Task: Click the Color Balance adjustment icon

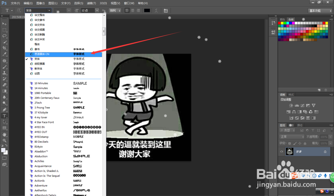Action: click(x=294, y=112)
